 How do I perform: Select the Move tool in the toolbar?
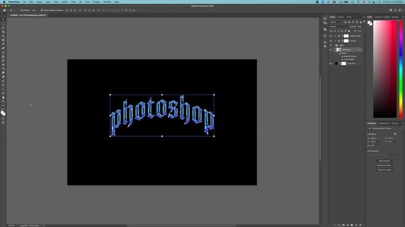(3, 20)
